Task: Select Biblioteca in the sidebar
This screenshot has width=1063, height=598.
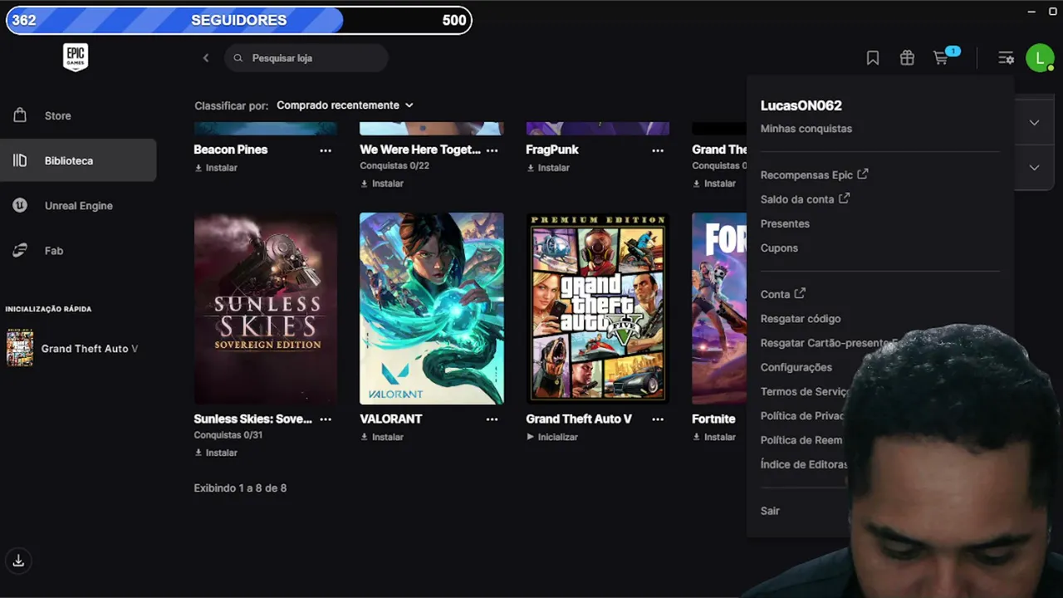Action: 78,160
